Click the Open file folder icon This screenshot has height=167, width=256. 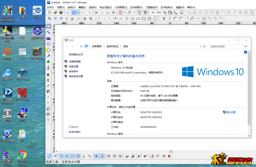coord(55,12)
